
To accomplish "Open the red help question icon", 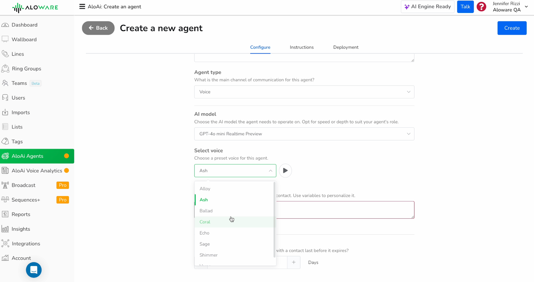I will (481, 7).
